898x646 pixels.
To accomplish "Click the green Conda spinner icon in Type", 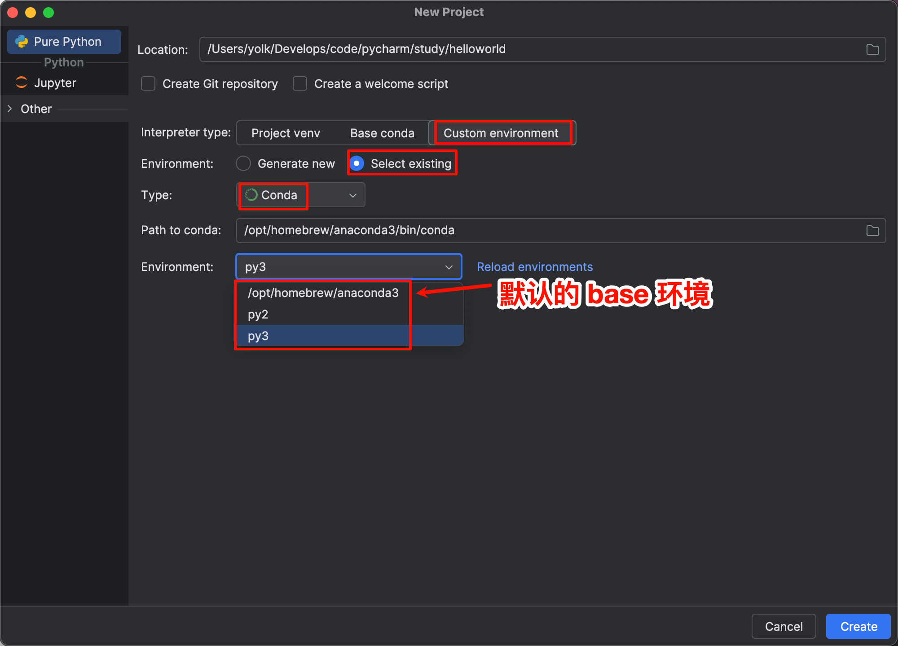I will coord(251,195).
